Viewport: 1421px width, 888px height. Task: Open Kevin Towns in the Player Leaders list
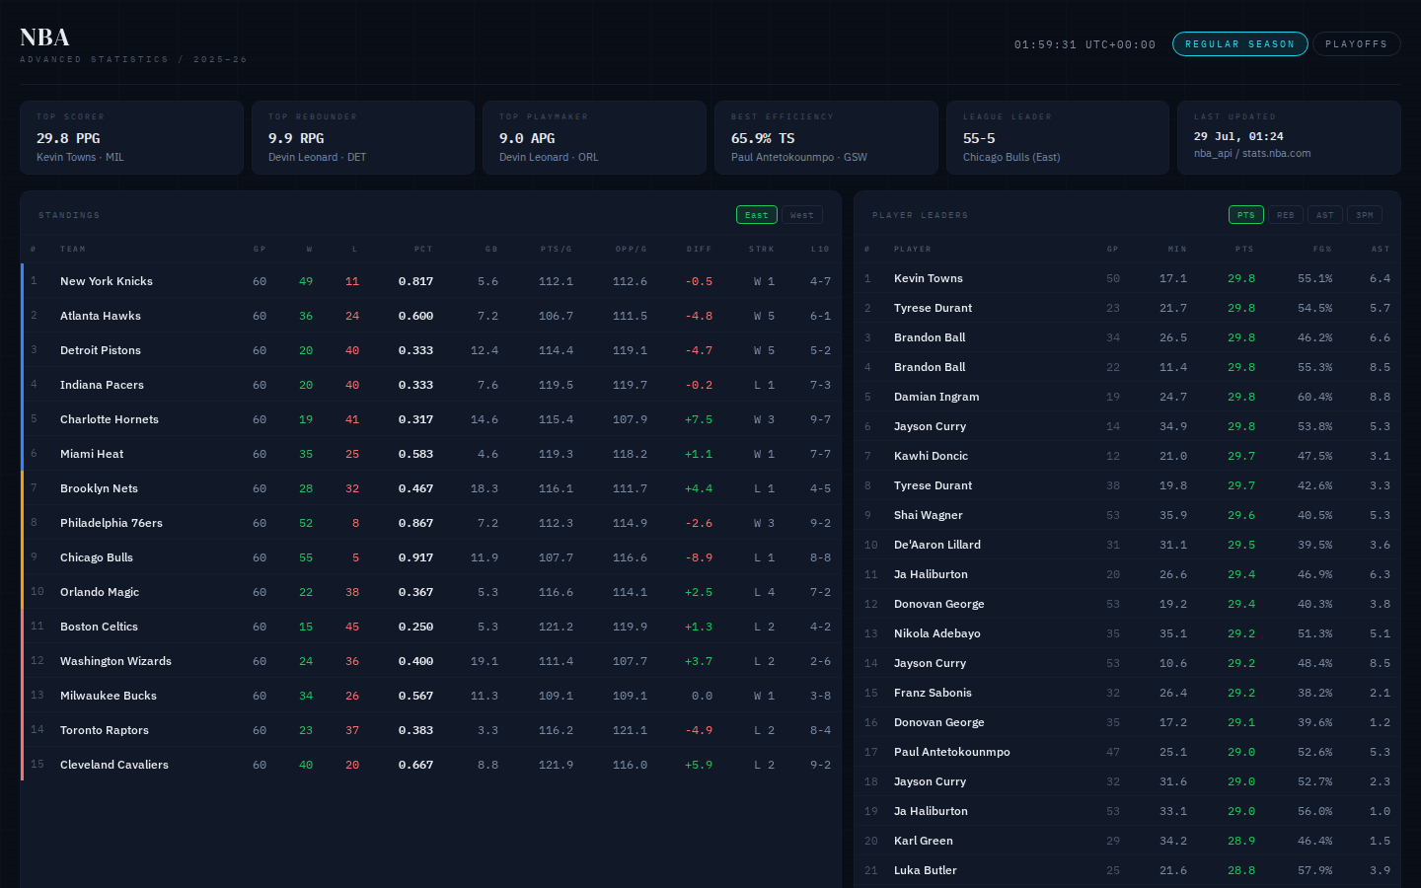point(1127,278)
